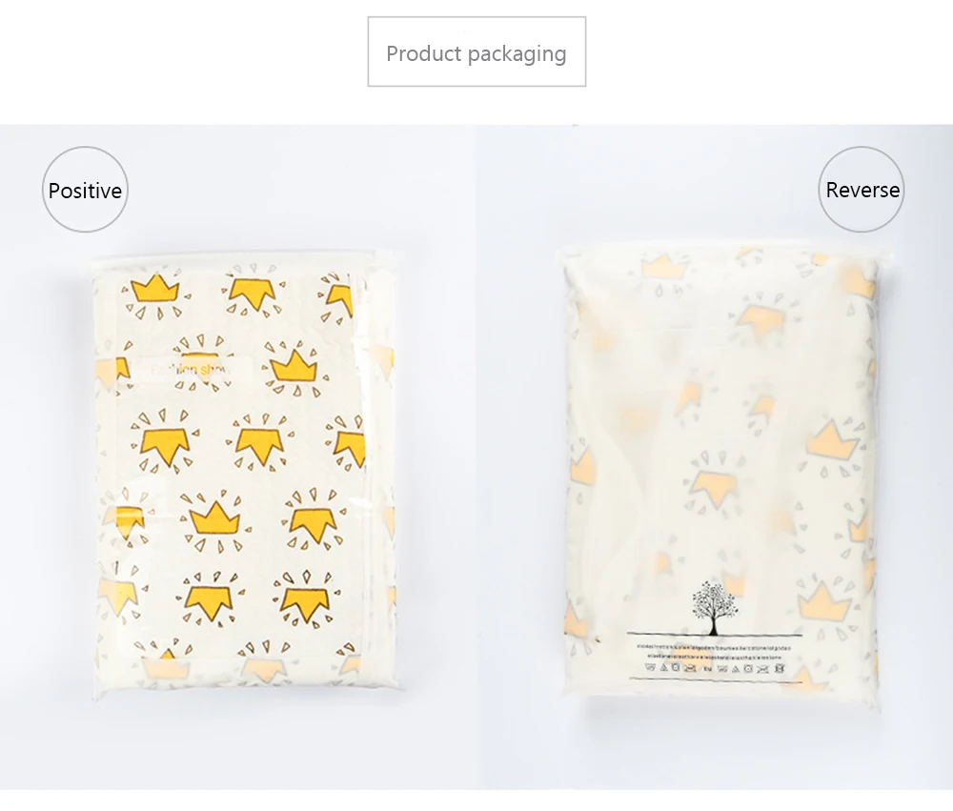Click the "Product packaging" heading box
The height and width of the screenshot is (811, 953).
[476, 51]
